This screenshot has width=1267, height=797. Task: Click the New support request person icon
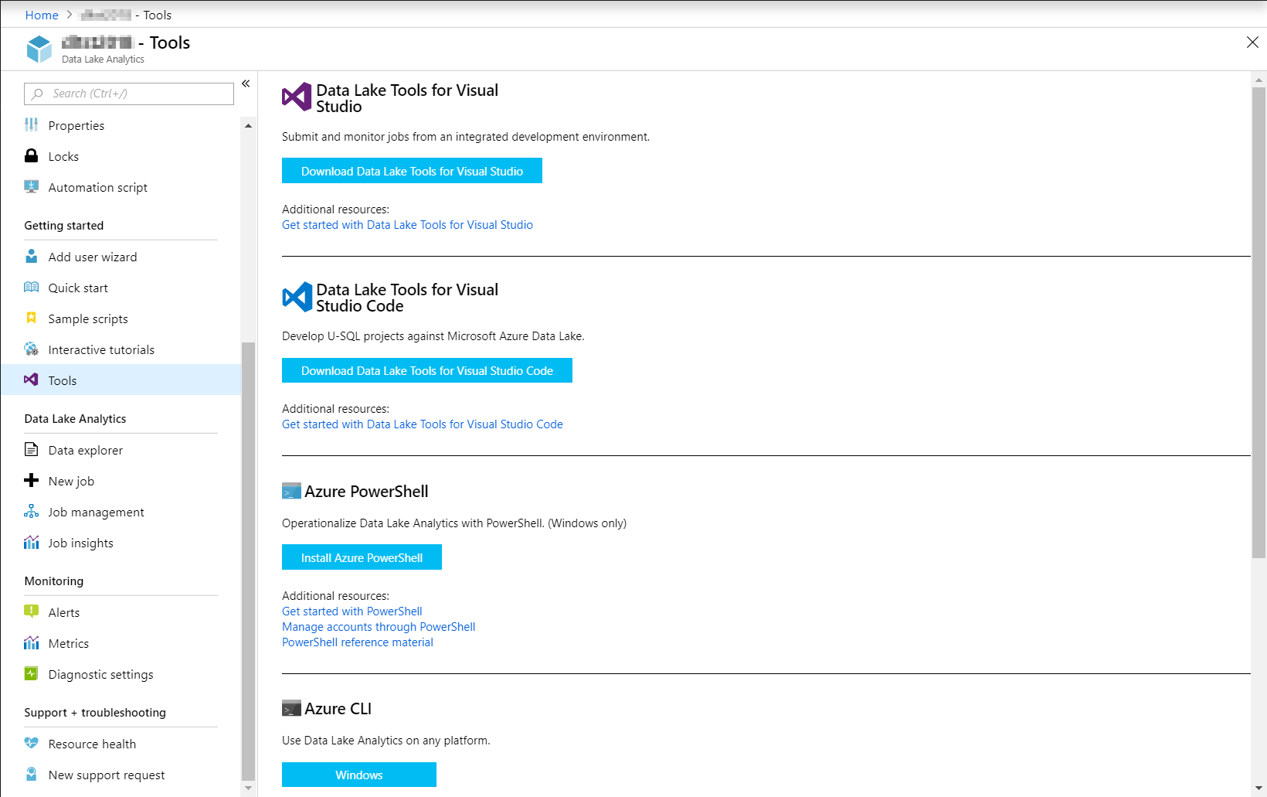pos(31,774)
